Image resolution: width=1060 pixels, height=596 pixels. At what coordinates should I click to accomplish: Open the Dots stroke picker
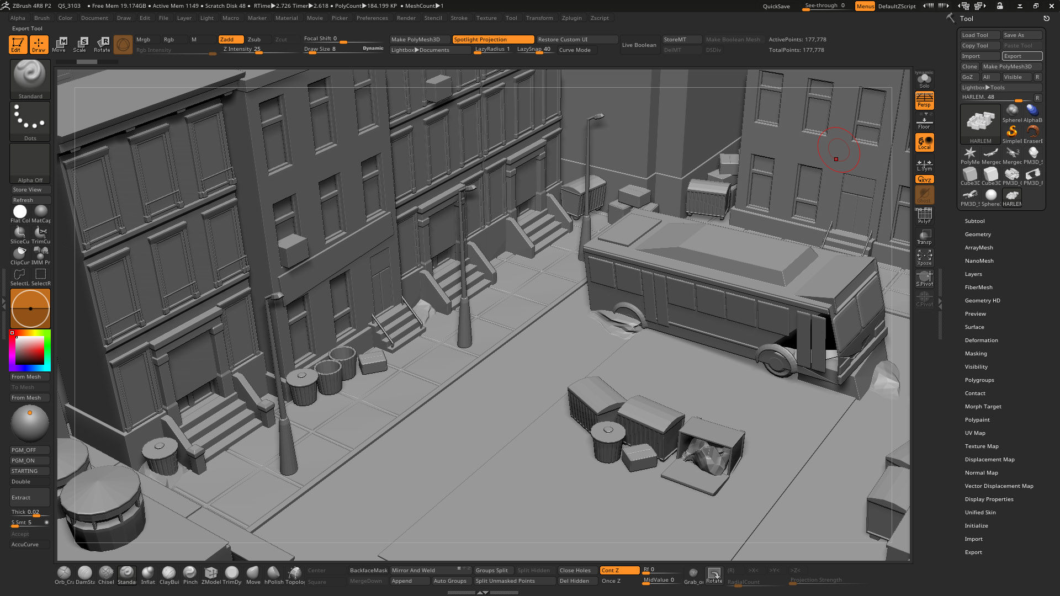pos(30,121)
